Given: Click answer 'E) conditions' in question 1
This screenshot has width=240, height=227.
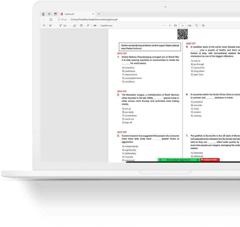Looking at the screenshot, I should point(128,82).
